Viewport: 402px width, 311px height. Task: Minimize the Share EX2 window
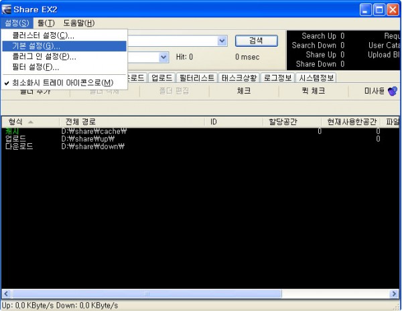pos(366,10)
